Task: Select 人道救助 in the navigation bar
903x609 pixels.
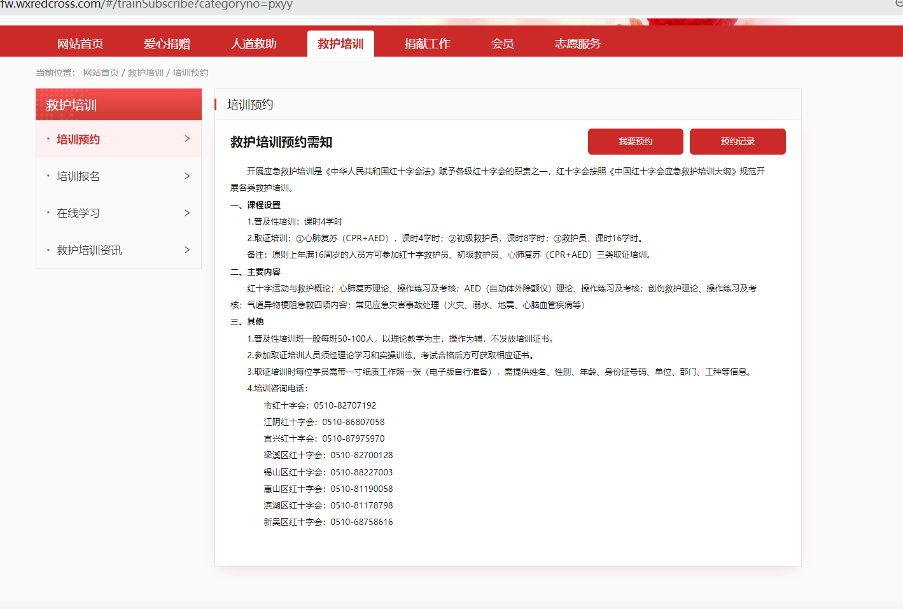Action: 253,44
